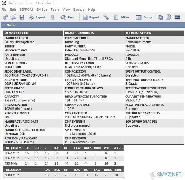Viewport: 185px width, 180px height.
Task: Click the padlock write-protection icon
Action: (x=53, y=17)
